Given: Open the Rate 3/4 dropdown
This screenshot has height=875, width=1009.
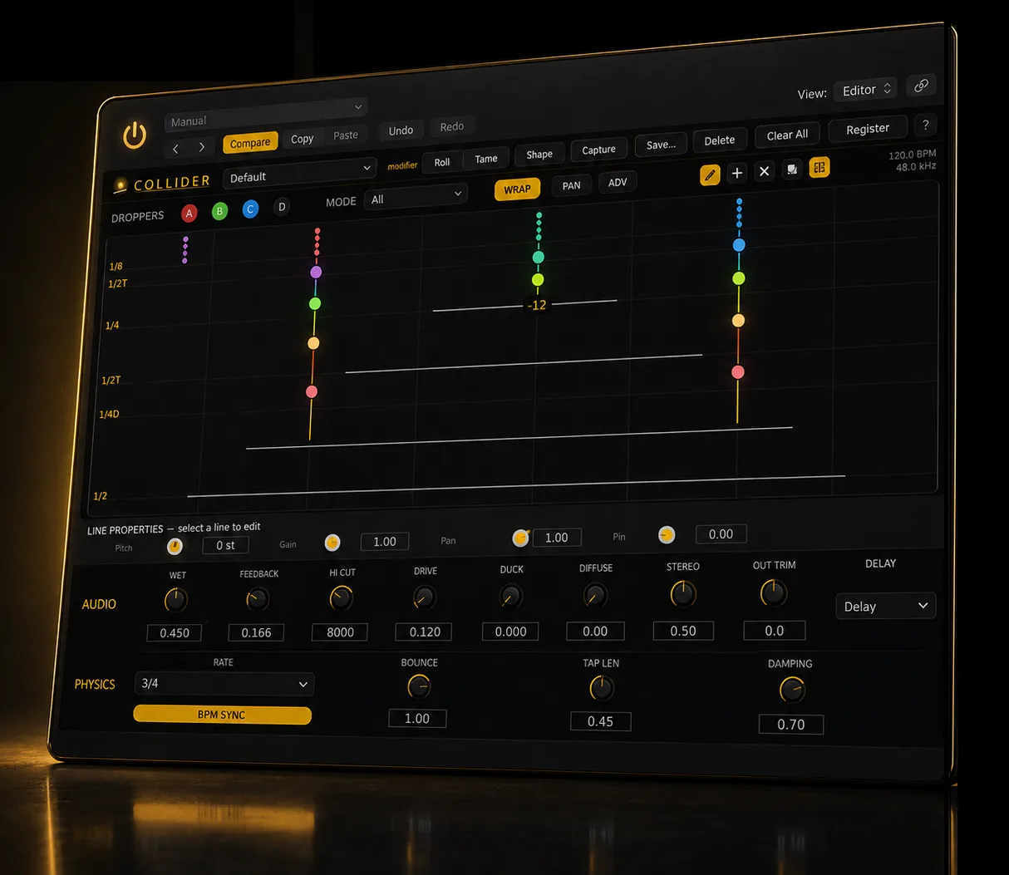Looking at the screenshot, I should (x=224, y=684).
